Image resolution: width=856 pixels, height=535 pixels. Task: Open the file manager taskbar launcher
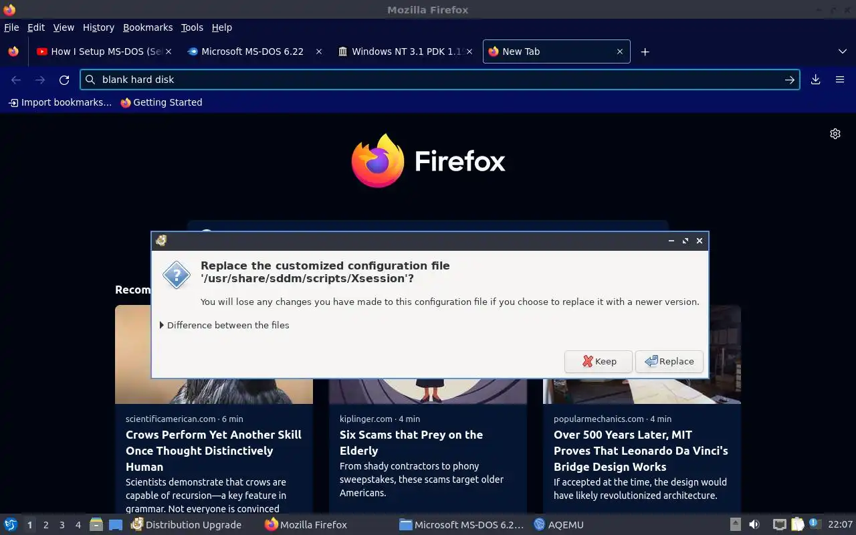(x=96, y=525)
